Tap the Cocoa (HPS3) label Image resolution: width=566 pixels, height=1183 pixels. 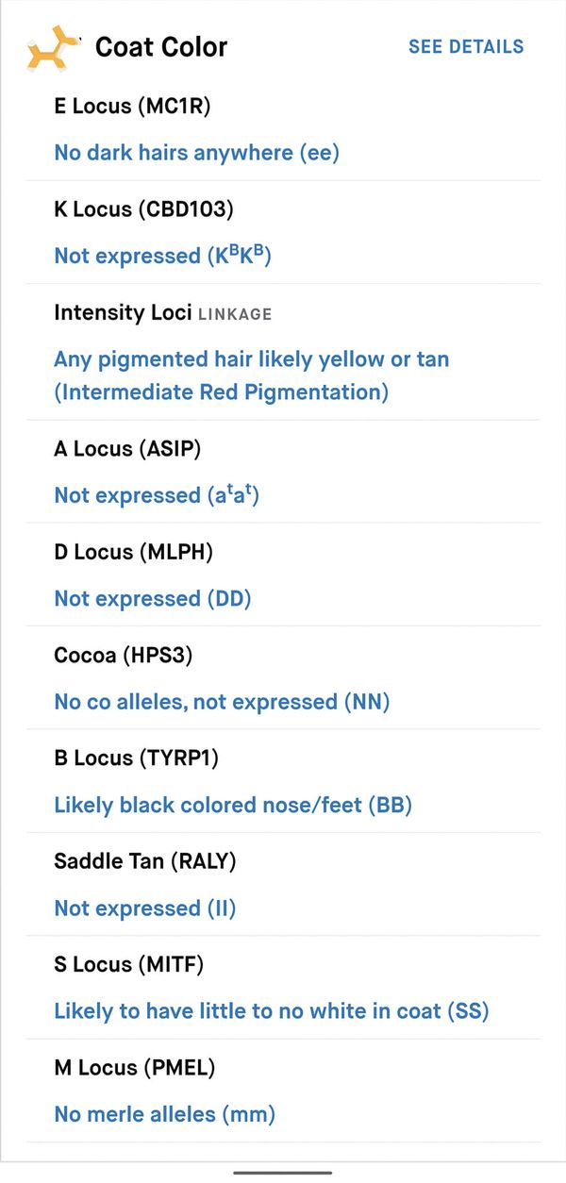(x=123, y=655)
